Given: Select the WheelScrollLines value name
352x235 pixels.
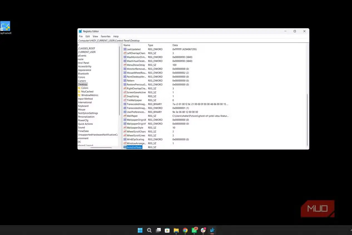Looking at the screenshot, I should point(136,136).
